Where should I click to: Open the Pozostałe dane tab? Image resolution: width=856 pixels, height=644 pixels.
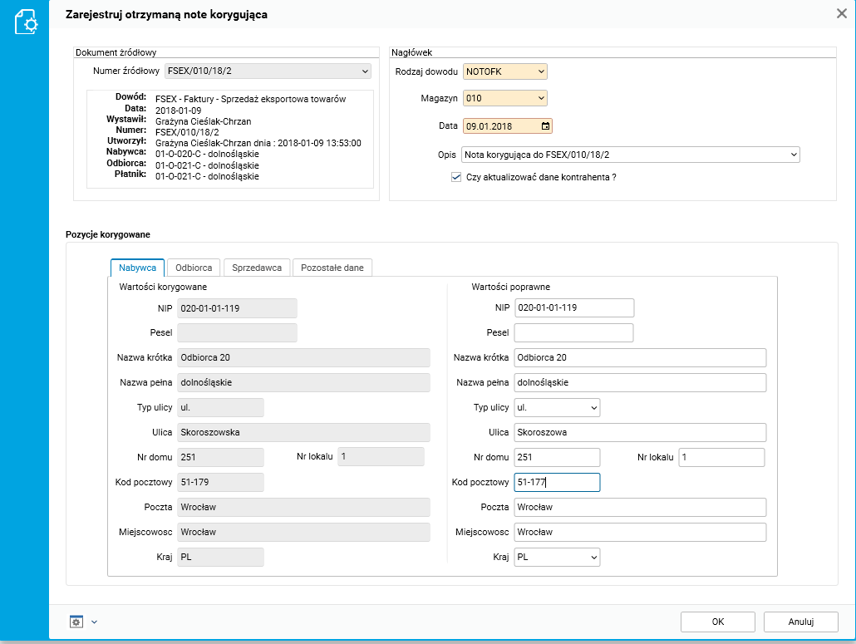(332, 268)
